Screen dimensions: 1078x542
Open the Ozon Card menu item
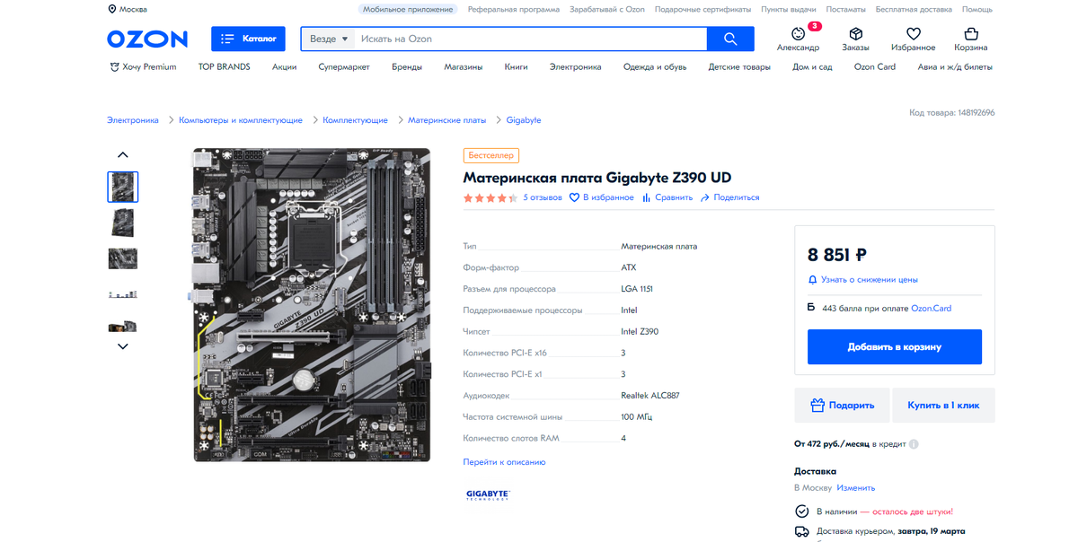(875, 67)
